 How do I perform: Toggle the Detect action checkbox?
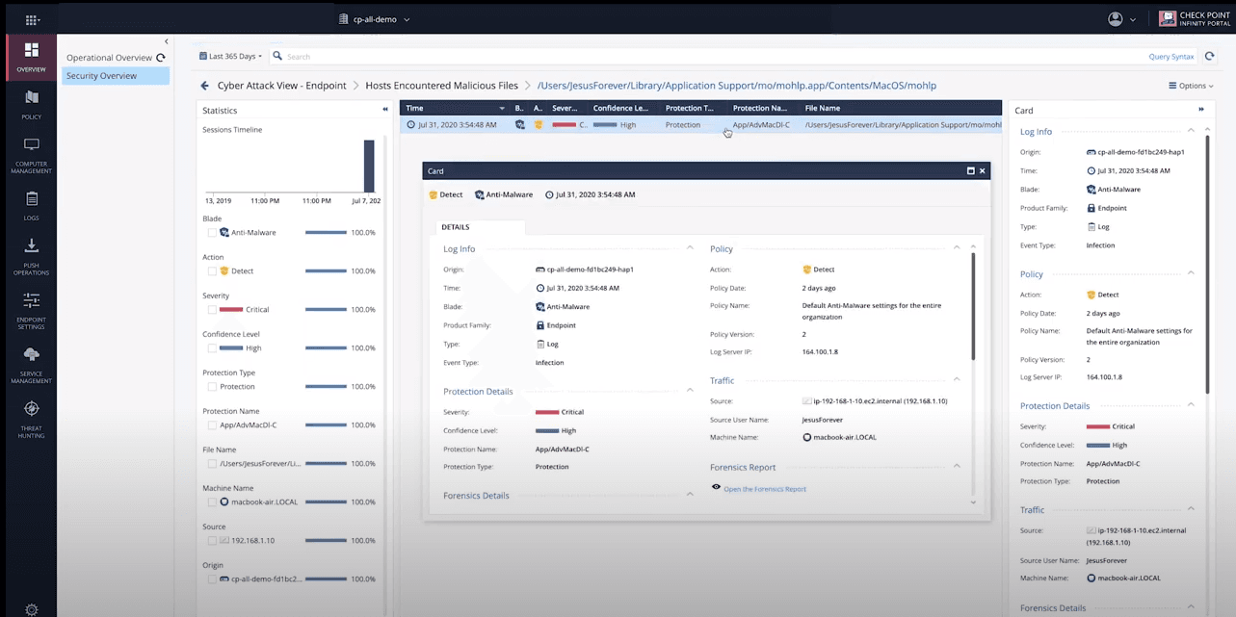point(212,270)
